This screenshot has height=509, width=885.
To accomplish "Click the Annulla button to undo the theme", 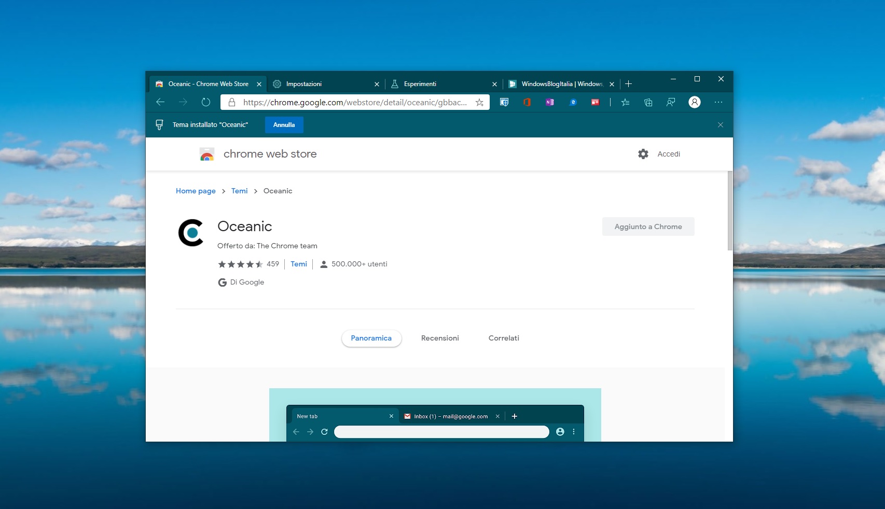I will tap(284, 125).
